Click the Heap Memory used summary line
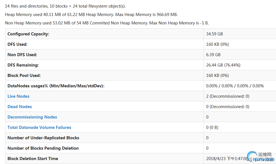 [x=91, y=15]
